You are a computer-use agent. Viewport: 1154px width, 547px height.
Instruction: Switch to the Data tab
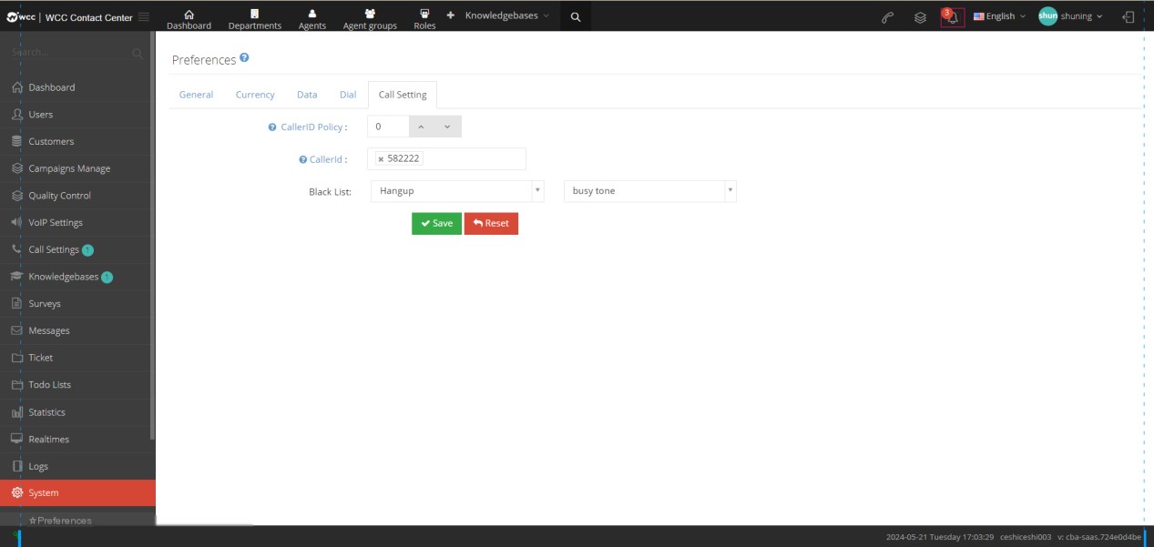(x=307, y=95)
